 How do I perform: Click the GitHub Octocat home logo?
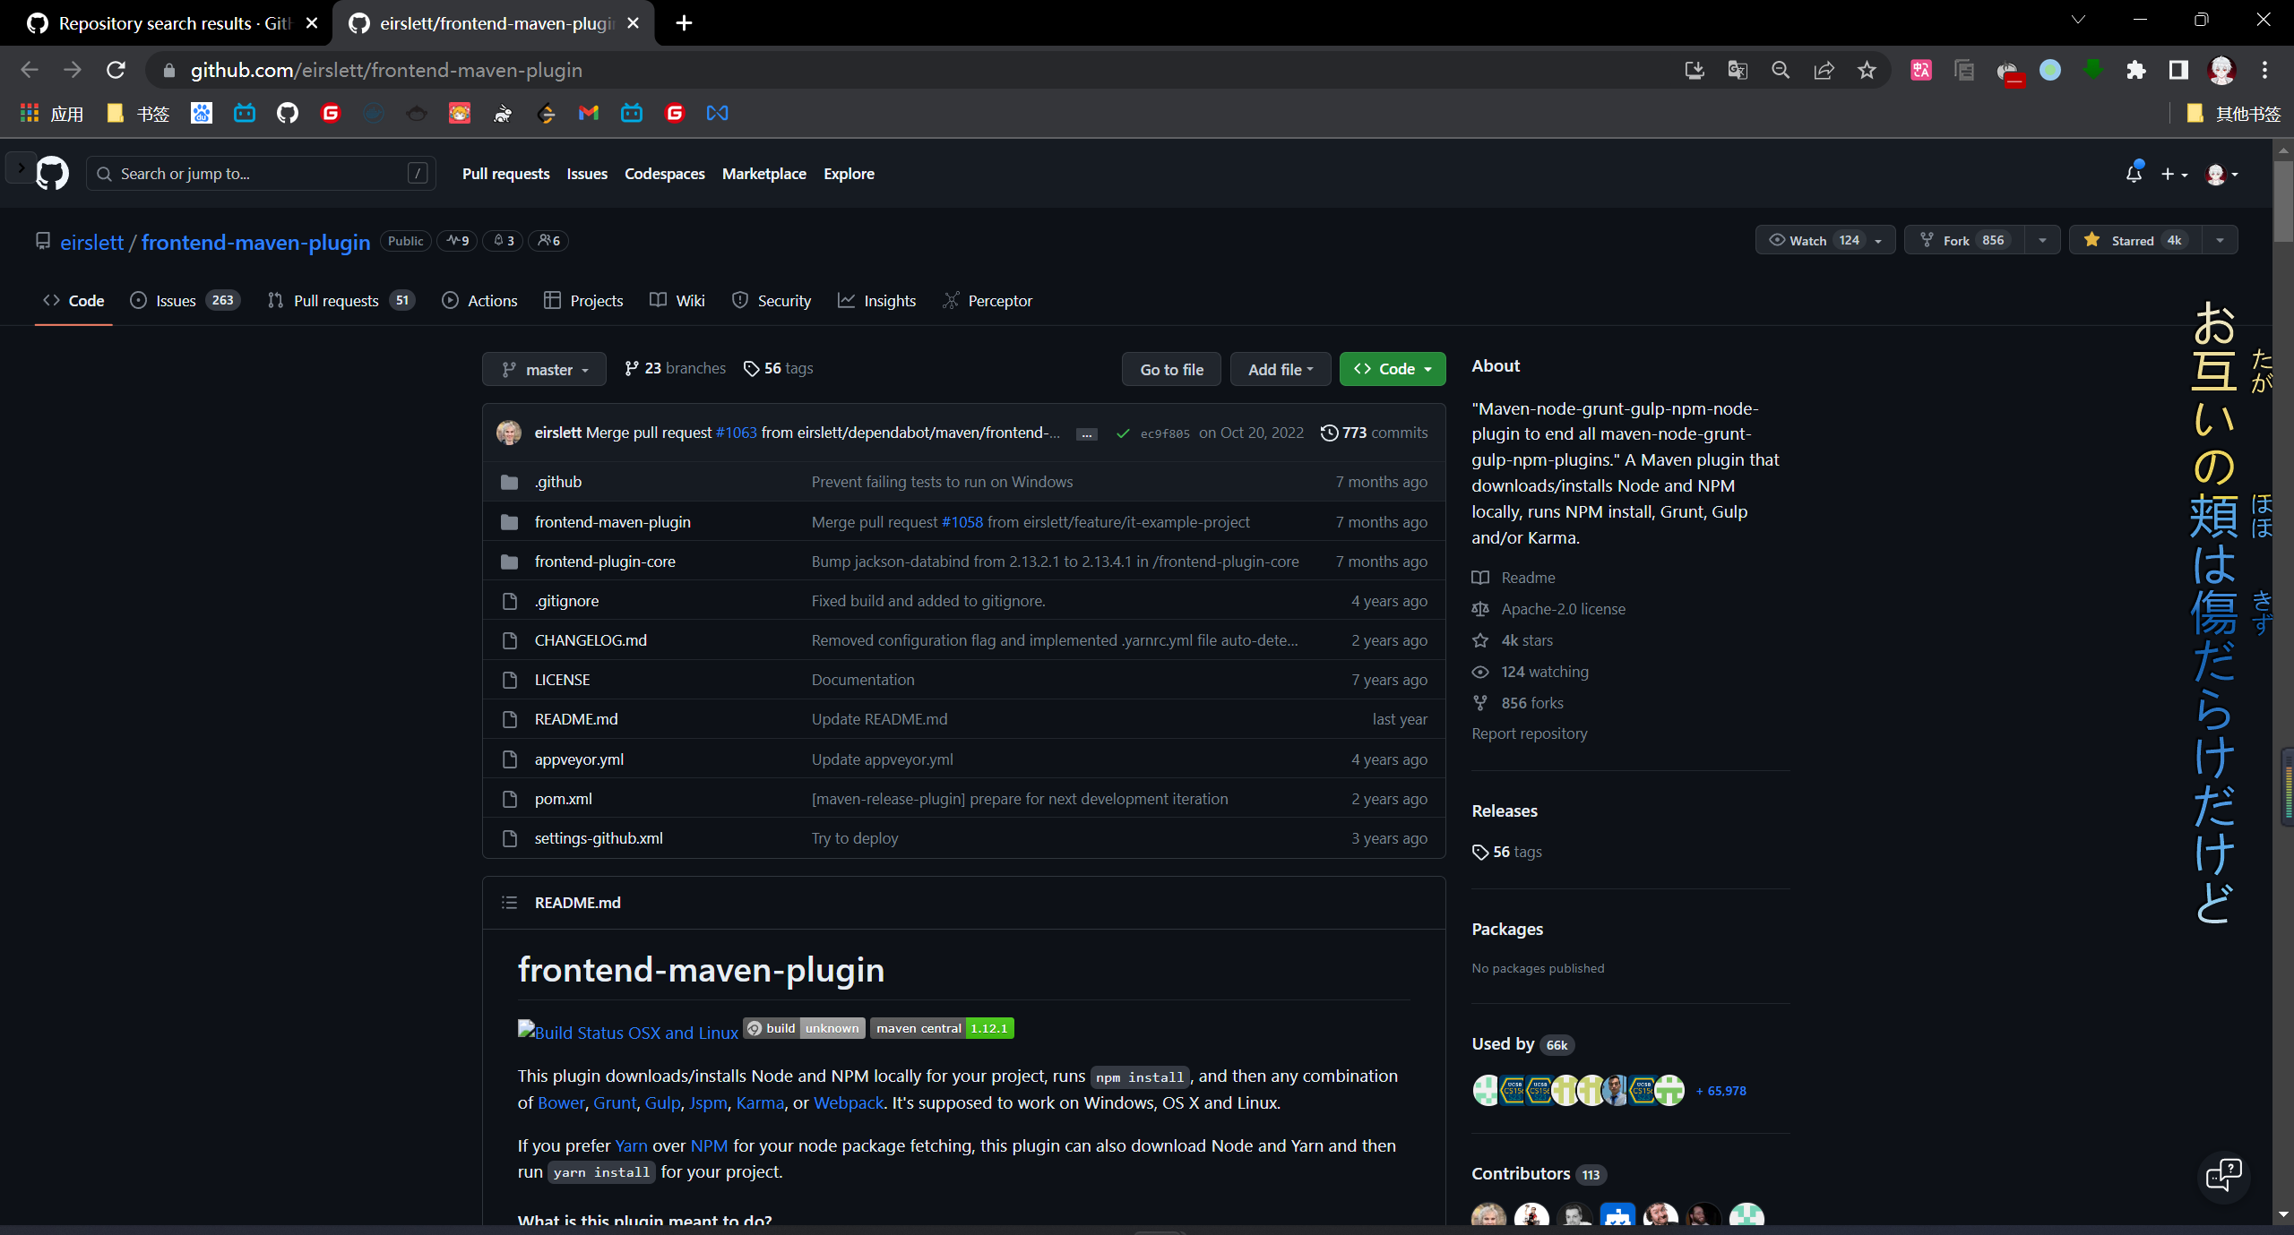(x=52, y=173)
